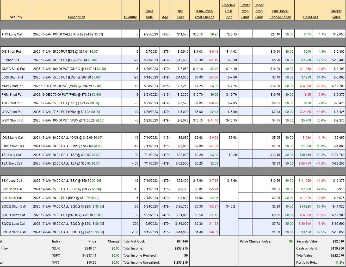346x267 pixels.
Task: Click the Cash on Hand label
Action: coord(307,248)
